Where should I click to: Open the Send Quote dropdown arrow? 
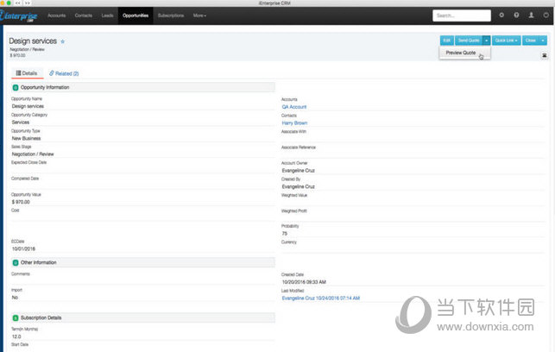tap(487, 41)
